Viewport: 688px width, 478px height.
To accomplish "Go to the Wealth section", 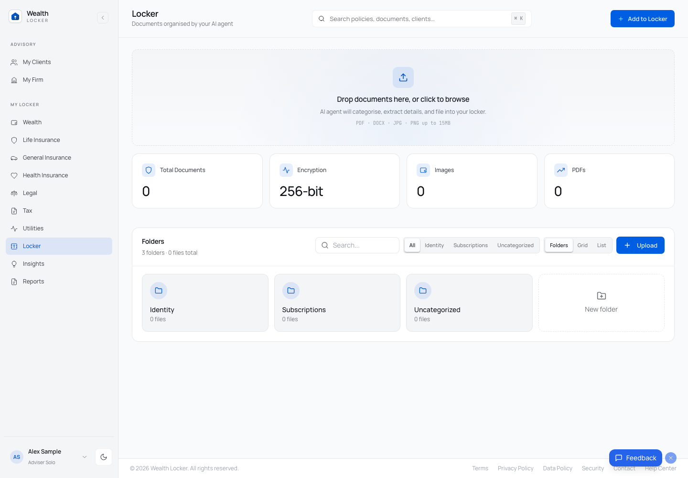I will coord(59,122).
